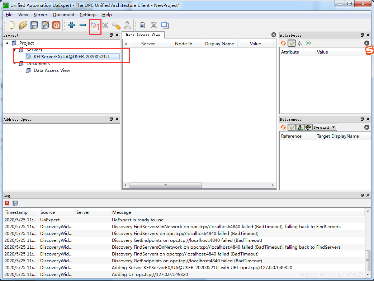Select the Servers folder in tree

pos(34,50)
